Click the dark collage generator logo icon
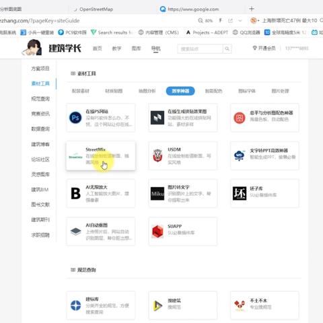 [157, 118]
